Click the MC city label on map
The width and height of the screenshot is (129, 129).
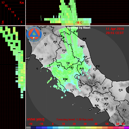click(83, 46)
